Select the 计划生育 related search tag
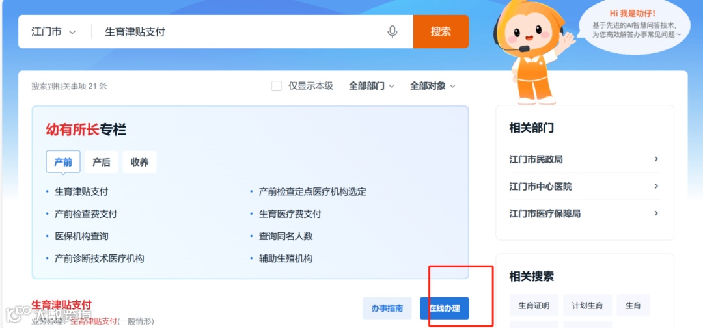 point(587,306)
